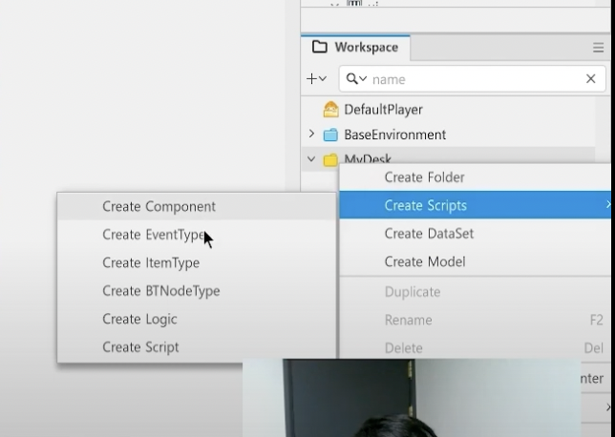This screenshot has width=615, height=437.
Task: Open the plus add-item dropdown
Action: [x=316, y=79]
